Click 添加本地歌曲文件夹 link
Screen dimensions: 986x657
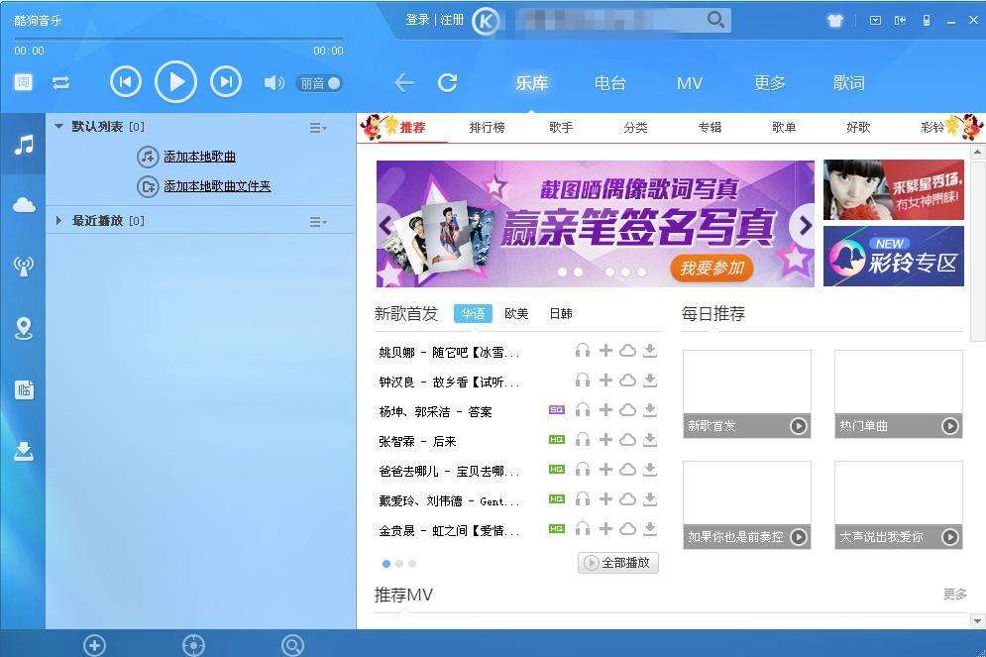pos(217,186)
